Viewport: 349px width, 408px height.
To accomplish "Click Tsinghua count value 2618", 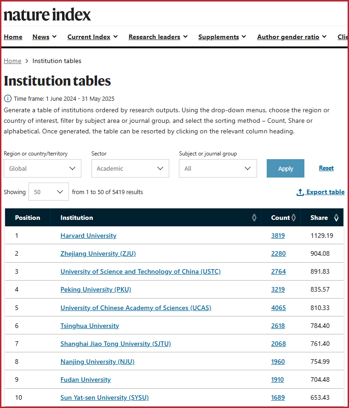I will click(x=278, y=326).
